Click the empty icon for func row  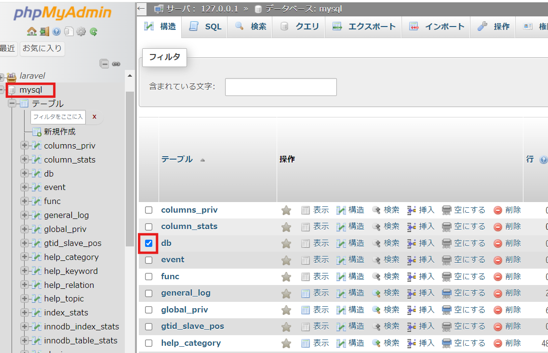point(447,277)
